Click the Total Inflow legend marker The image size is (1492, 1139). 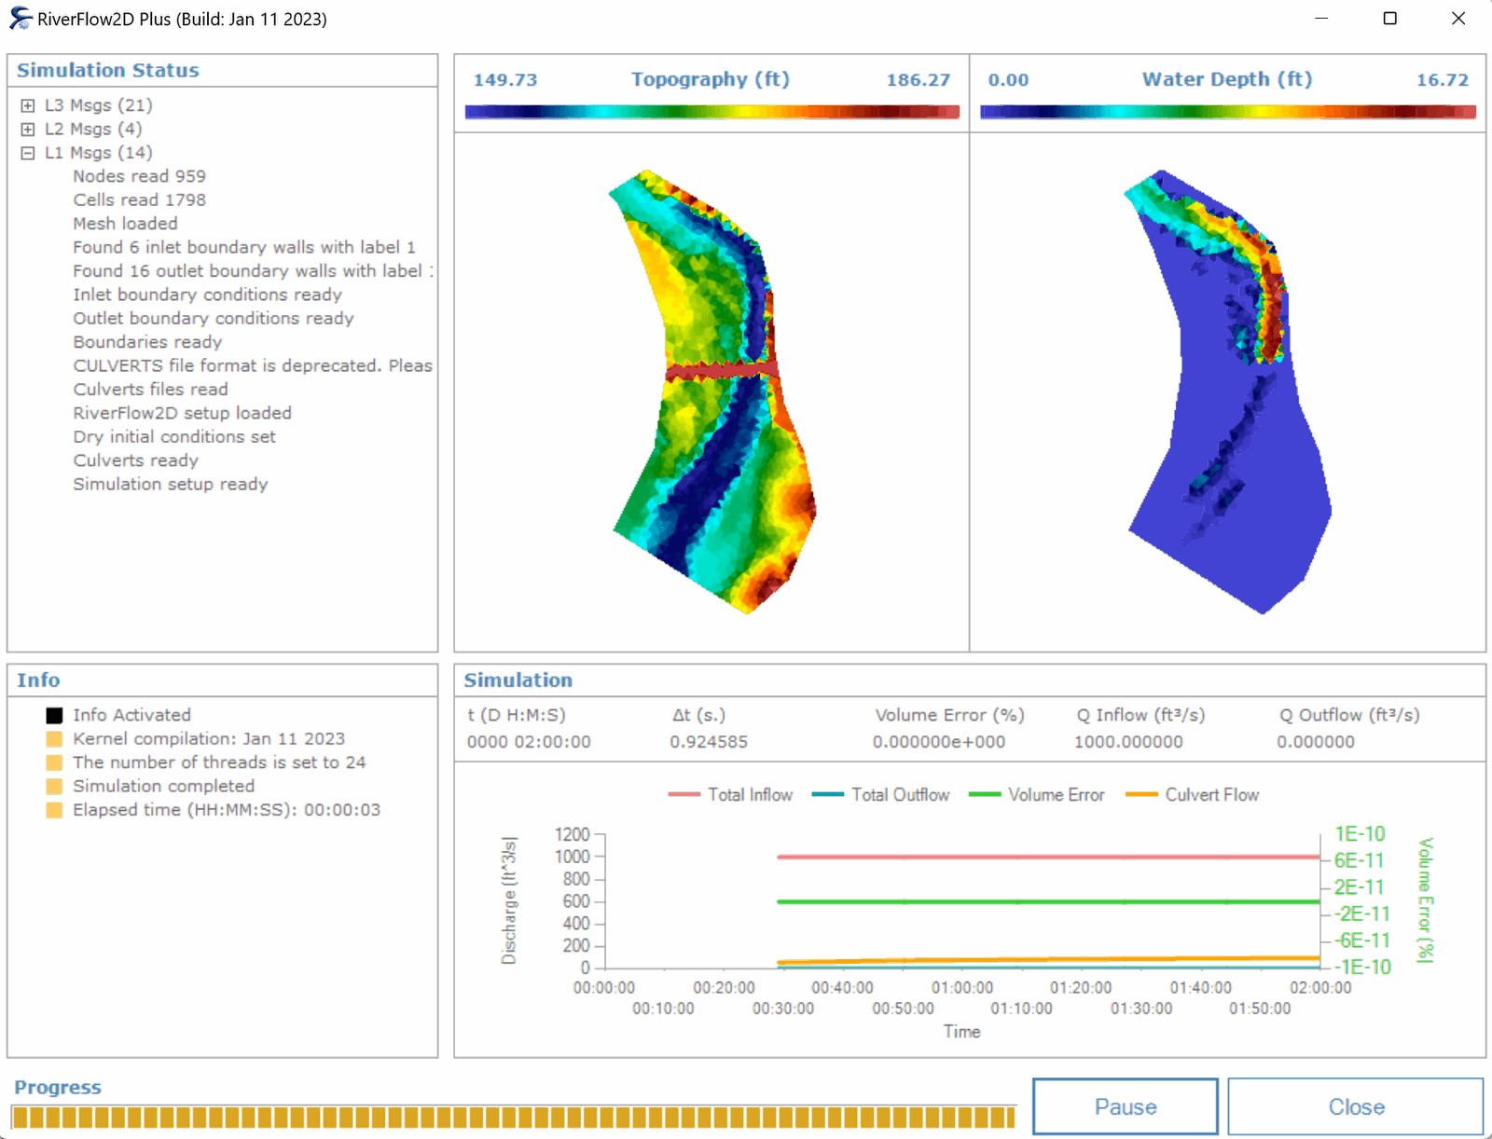point(684,795)
